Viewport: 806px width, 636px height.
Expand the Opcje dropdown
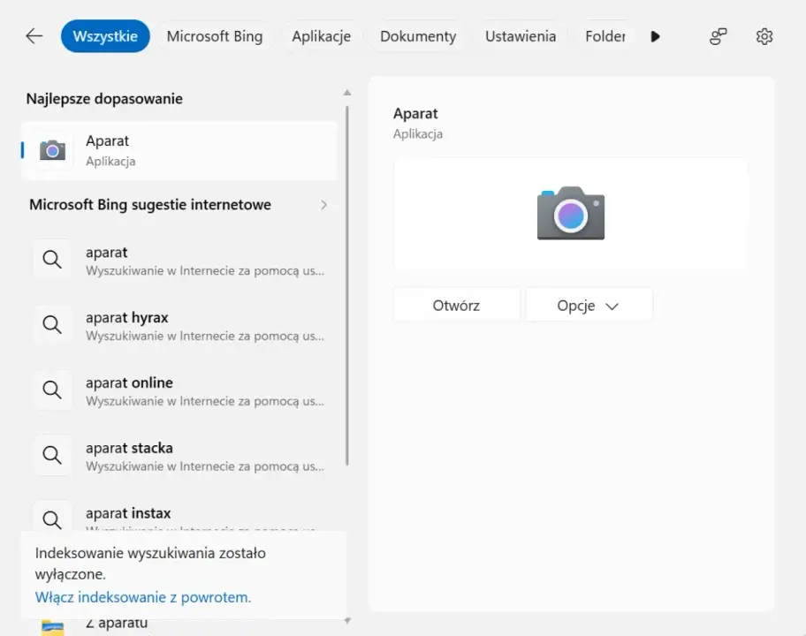point(589,305)
